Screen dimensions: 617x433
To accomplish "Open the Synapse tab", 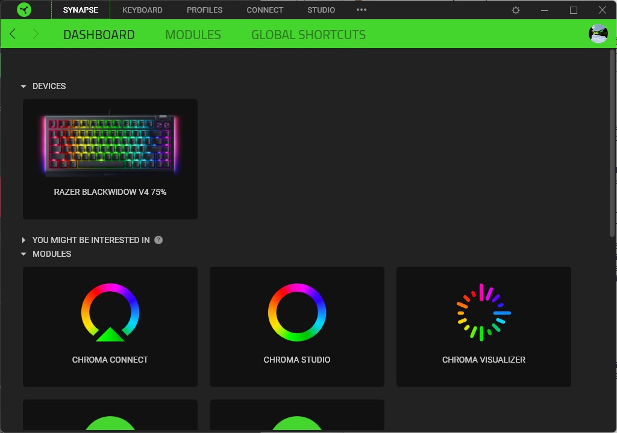I will (x=81, y=10).
